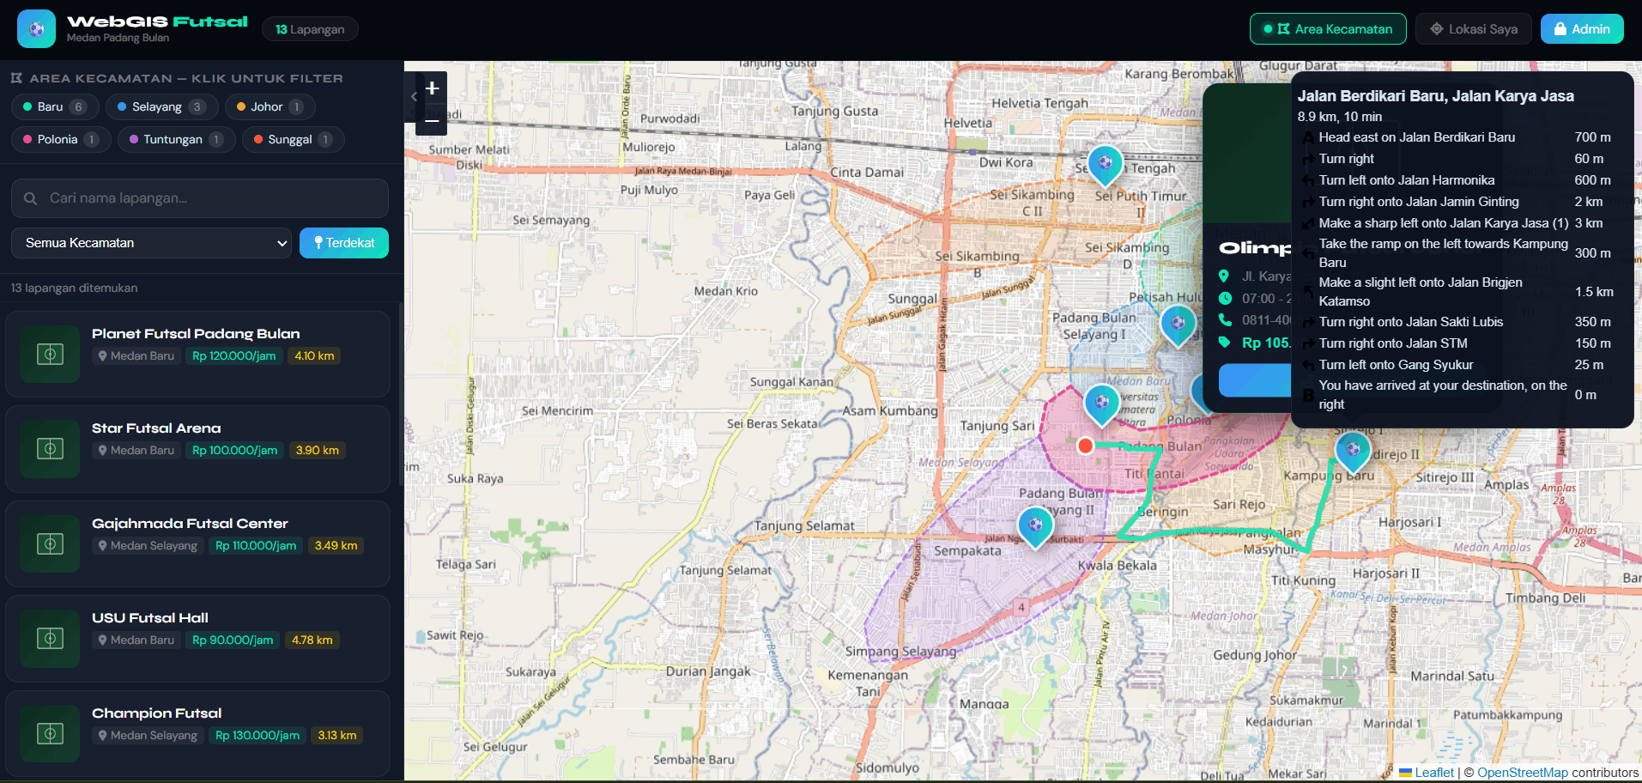Open the Semua Kecamatan dropdown
Viewport: 1642px width, 783px height.
coord(152,243)
